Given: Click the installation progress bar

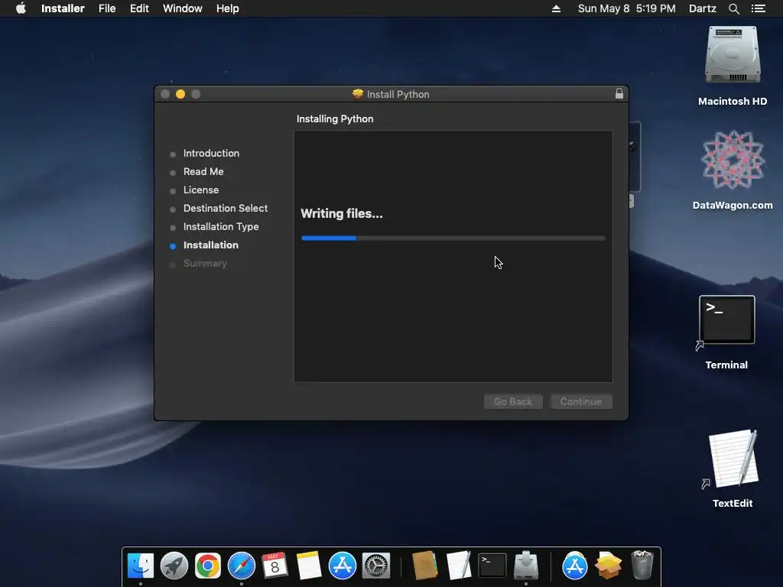Looking at the screenshot, I should click(453, 238).
